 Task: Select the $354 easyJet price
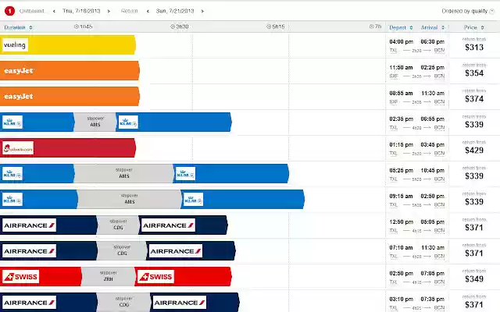[x=474, y=73]
